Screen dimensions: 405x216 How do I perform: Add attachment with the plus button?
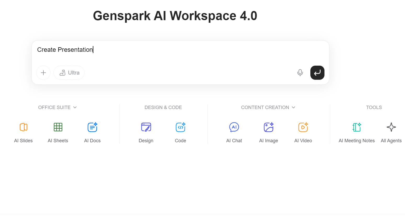43,73
